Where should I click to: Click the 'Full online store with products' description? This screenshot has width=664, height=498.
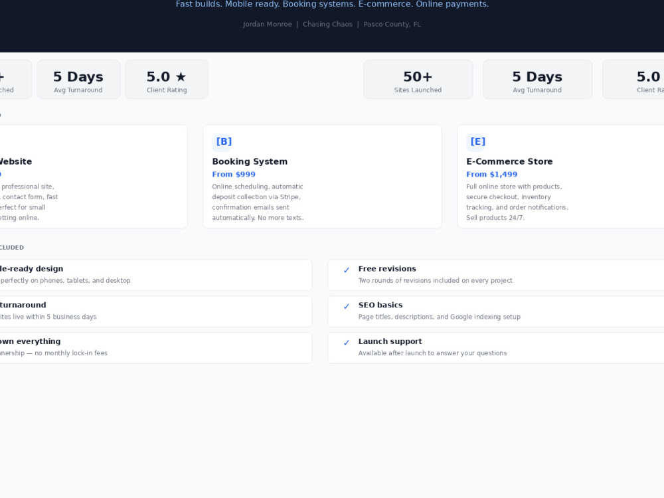coord(514,187)
